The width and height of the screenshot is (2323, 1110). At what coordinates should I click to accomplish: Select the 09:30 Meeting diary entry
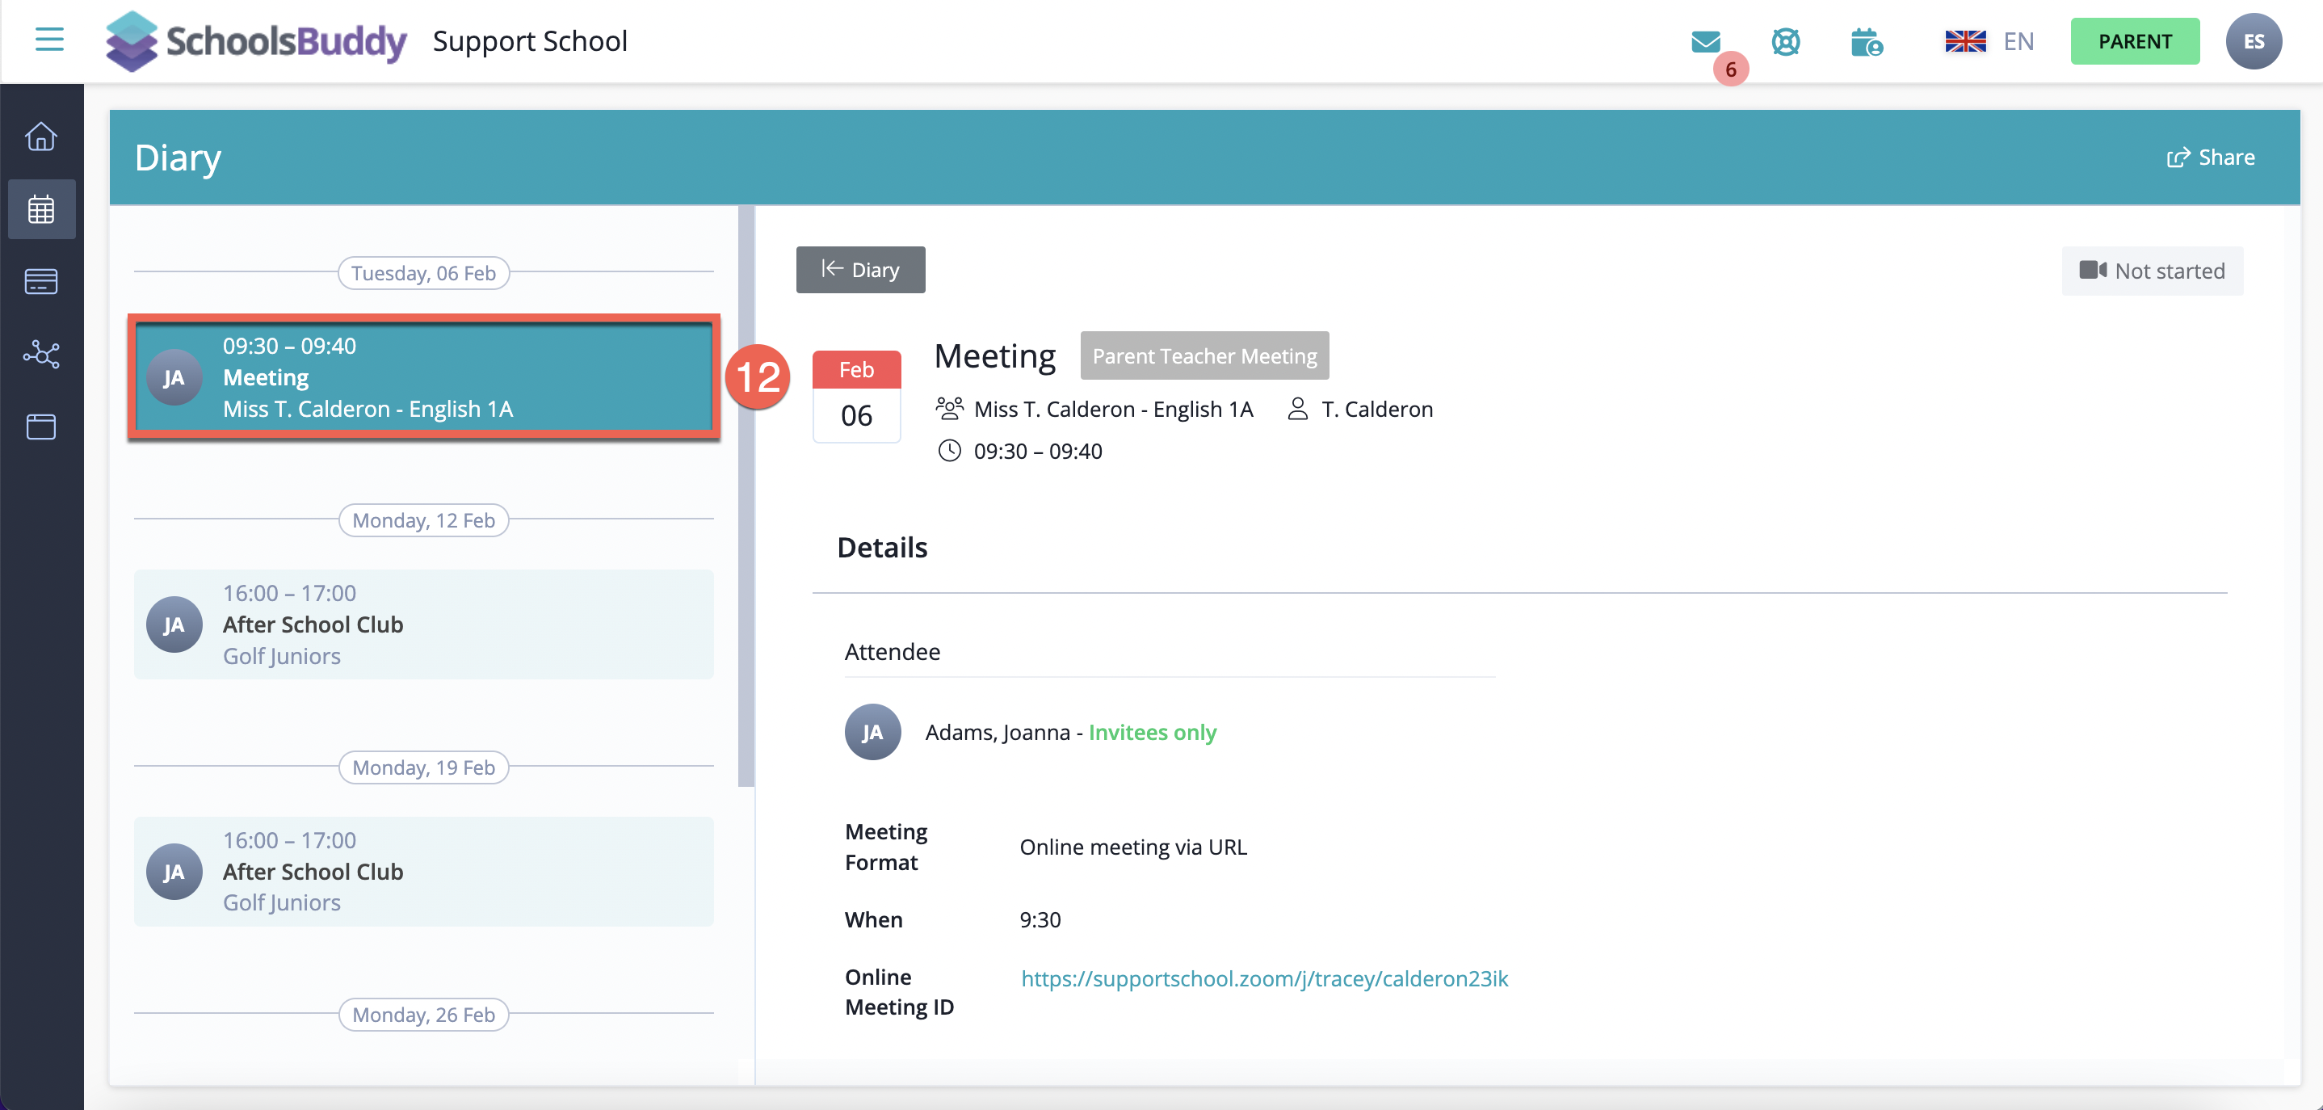click(x=424, y=377)
